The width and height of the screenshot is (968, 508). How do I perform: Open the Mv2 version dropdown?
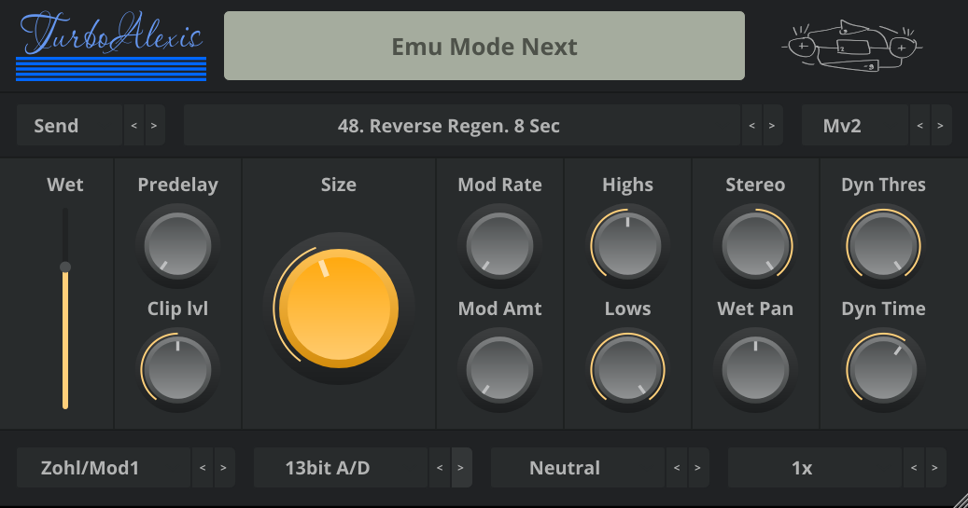tap(854, 126)
